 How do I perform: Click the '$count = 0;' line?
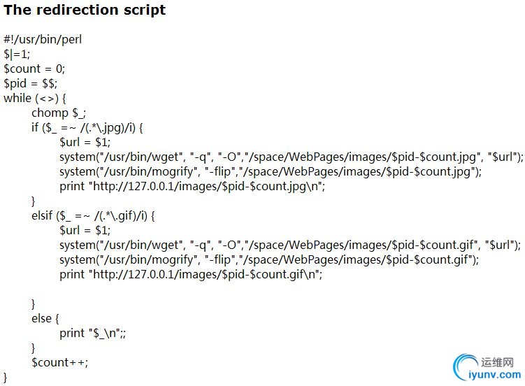(34, 69)
